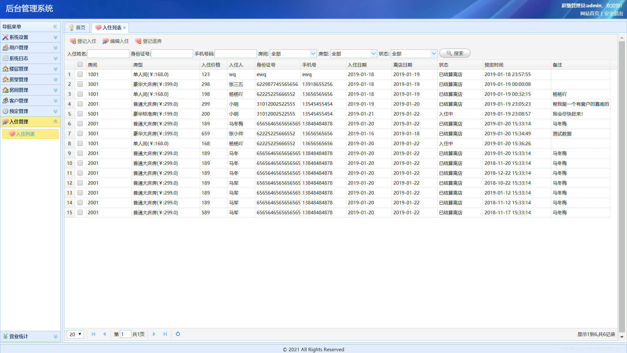627x353 pixels.
Task: Select the 入住列表 tab
Action: 110,28
